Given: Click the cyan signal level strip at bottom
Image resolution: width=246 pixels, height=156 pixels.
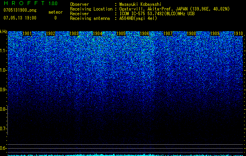Looking at the screenshot, I should tap(125, 155).
